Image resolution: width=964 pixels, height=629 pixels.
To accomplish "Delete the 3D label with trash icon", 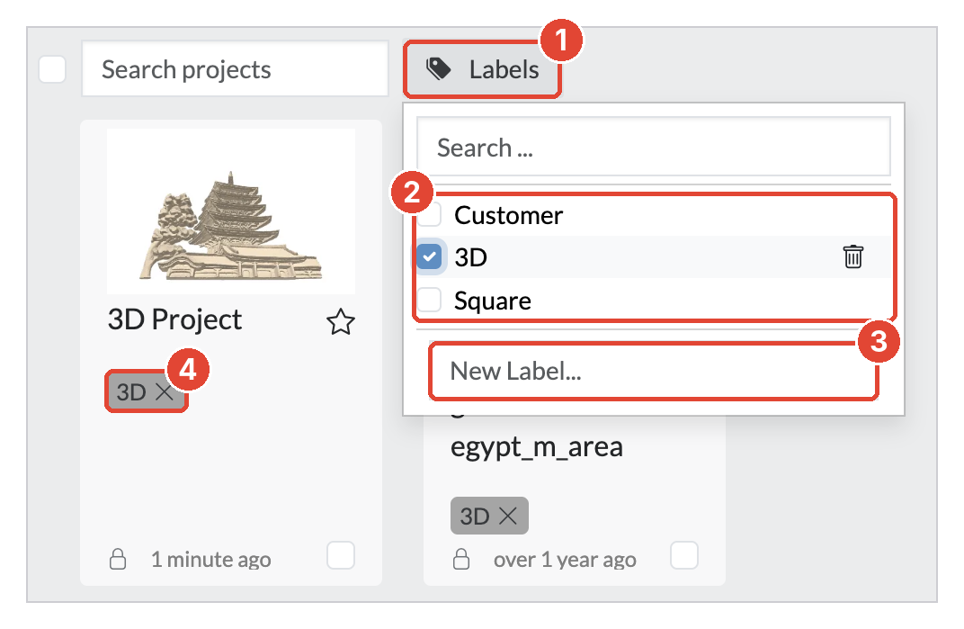I will tap(852, 256).
